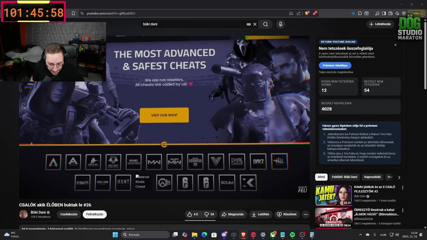
Task: Click the Köszönet thanks button
Action: coord(287,214)
